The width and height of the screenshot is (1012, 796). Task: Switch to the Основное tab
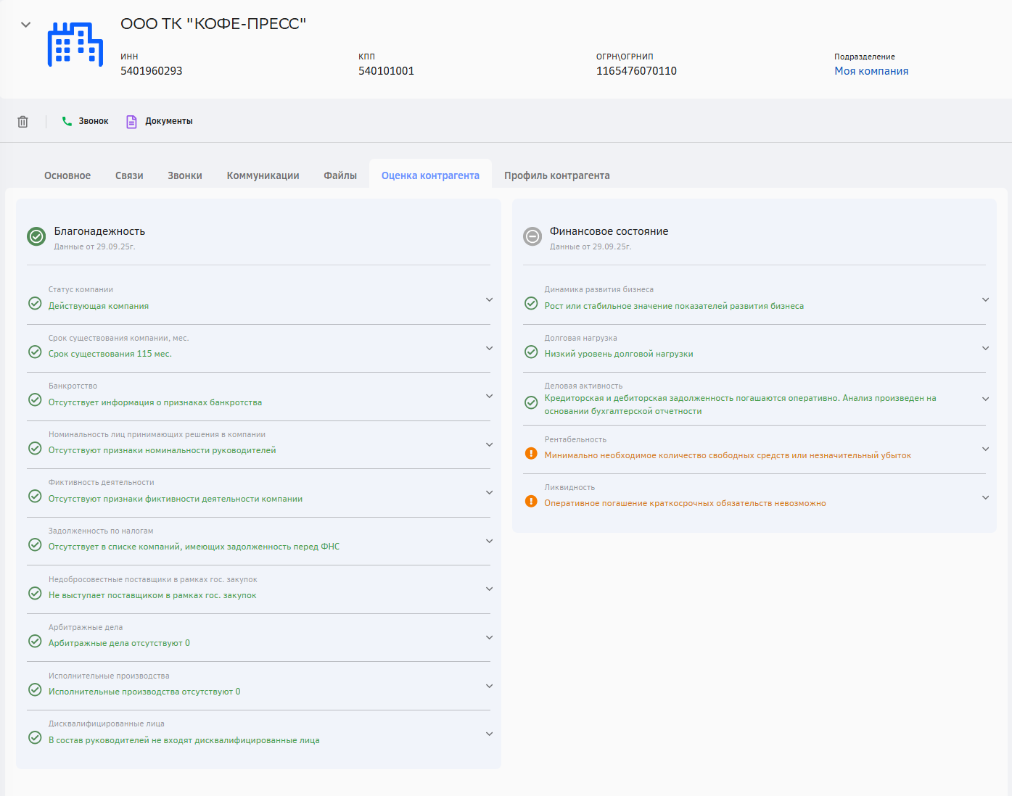click(x=67, y=175)
